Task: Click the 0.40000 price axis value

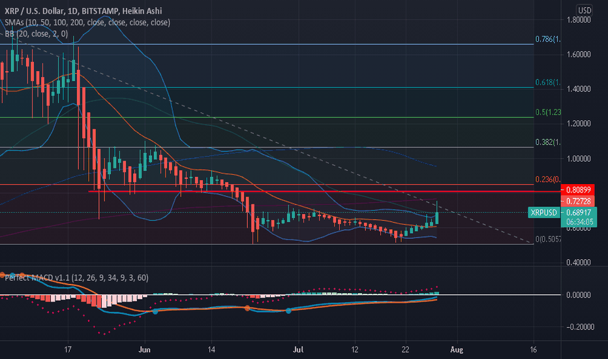Action: pos(578,262)
